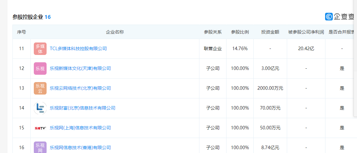
Task: Select the 14.76% shareholding cell
Action: pyautogui.click(x=240, y=49)
